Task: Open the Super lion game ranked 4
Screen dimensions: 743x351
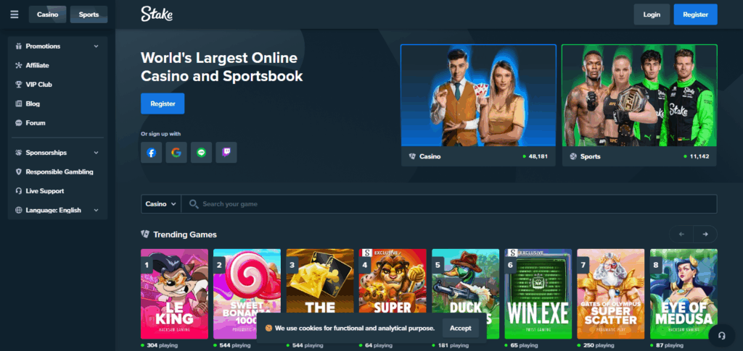Action: click(393, 281)
